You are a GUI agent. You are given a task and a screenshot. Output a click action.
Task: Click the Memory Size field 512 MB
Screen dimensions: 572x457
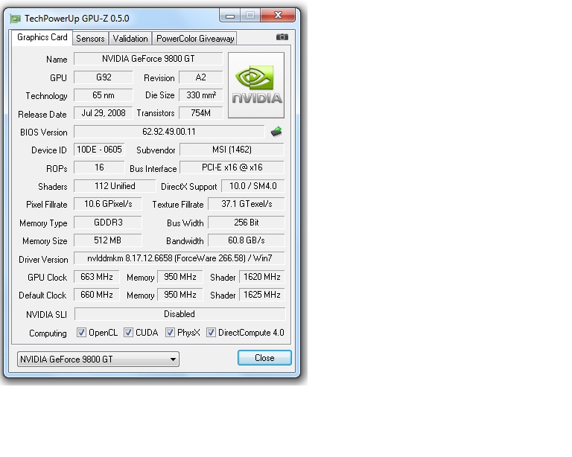tap(108, 240)
